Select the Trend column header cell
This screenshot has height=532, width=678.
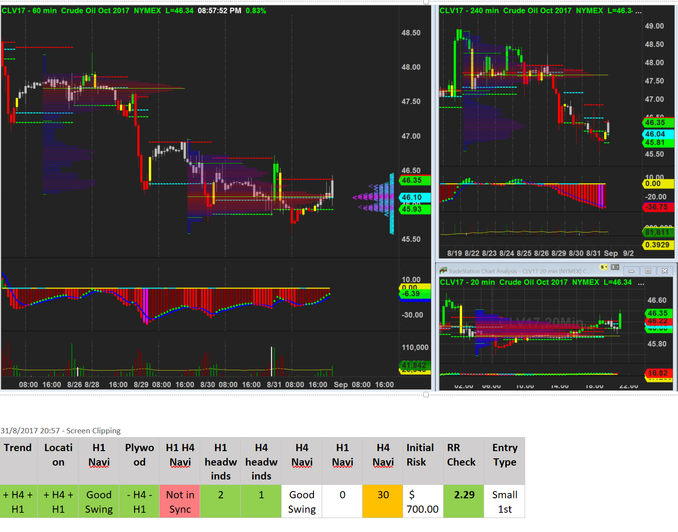point(19,461)
